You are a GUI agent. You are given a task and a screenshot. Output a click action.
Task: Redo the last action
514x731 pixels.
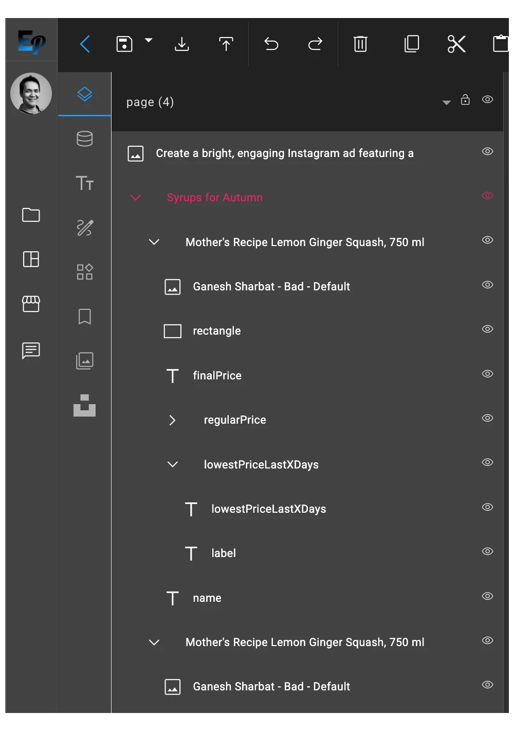coord(315,44)
